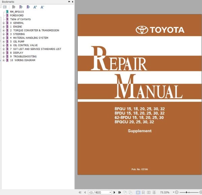Open 4 MATERIAL HANDLING SYSTEM bookmark
The height and width of the screenshot is (195, 202).
click(29, 38)
